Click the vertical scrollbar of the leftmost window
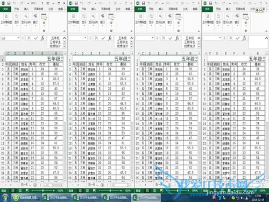269x202 pixels. [x=65, y=117]
